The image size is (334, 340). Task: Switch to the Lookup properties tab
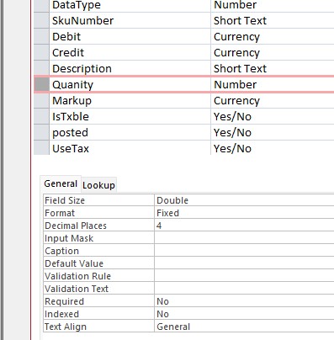click(x=98, y=185)
